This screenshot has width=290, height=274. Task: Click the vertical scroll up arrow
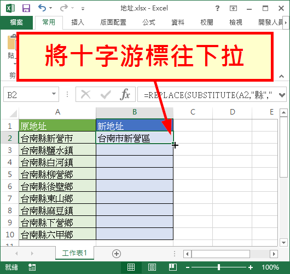tap(283, 112)
